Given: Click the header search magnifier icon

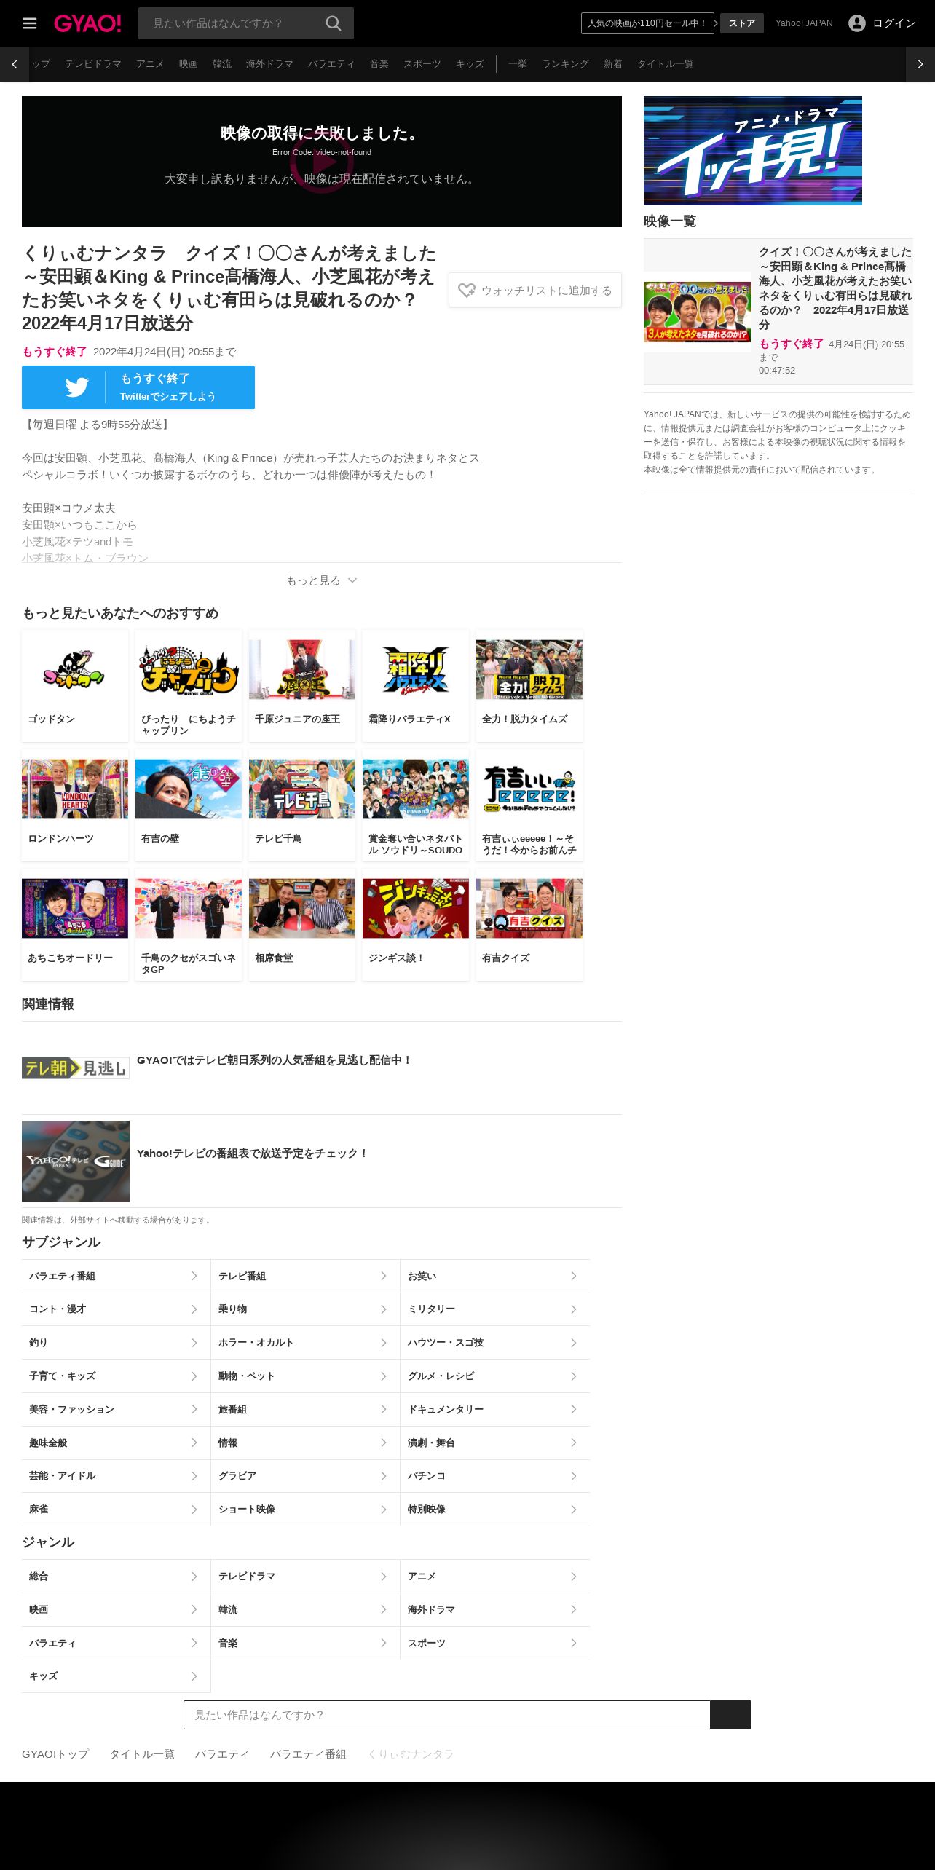Looking at the screenshot, I should (334, 23).
